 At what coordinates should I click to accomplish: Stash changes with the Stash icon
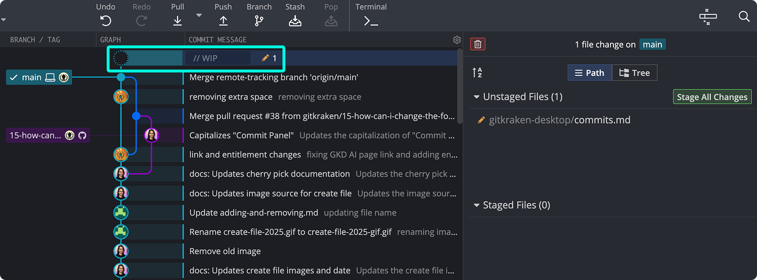(295, 21)
